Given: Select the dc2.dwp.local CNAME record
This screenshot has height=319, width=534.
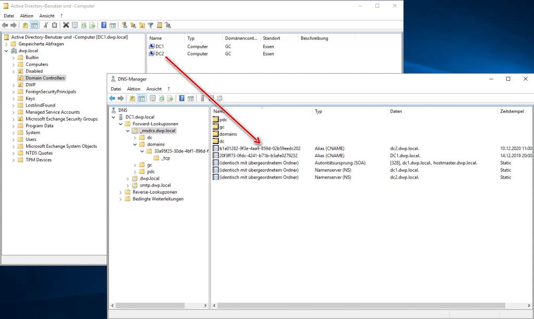Looking at the screenshot, I should coord(257,148).
